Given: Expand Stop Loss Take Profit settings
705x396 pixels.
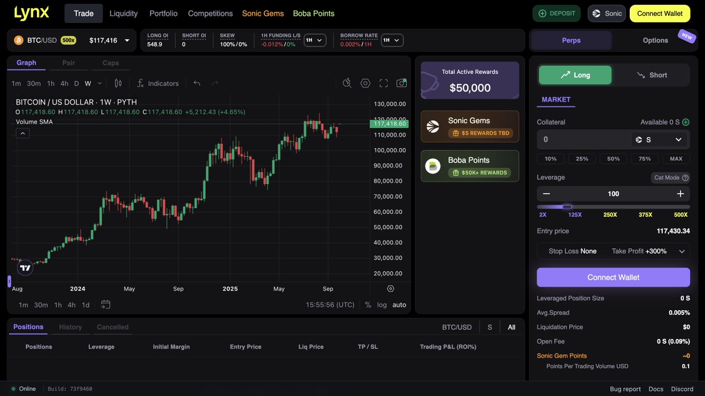Looking at the screenshot, I should 681,251.
